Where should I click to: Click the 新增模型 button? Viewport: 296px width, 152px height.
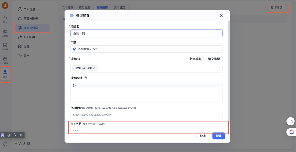195,59
